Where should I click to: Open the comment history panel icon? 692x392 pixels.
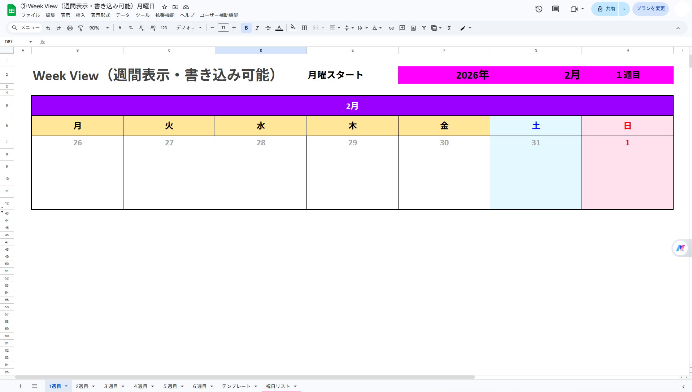[555, 9]
